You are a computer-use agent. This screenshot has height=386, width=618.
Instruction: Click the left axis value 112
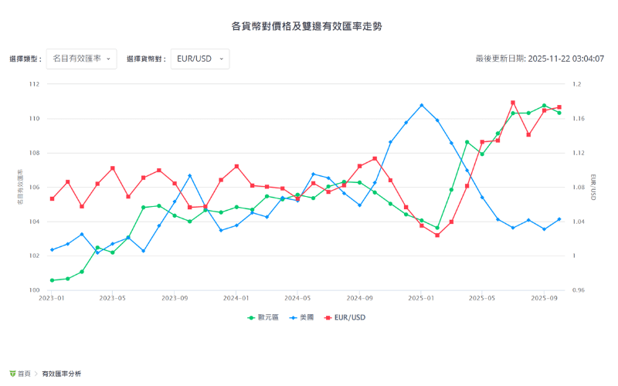tap(34, 84)
